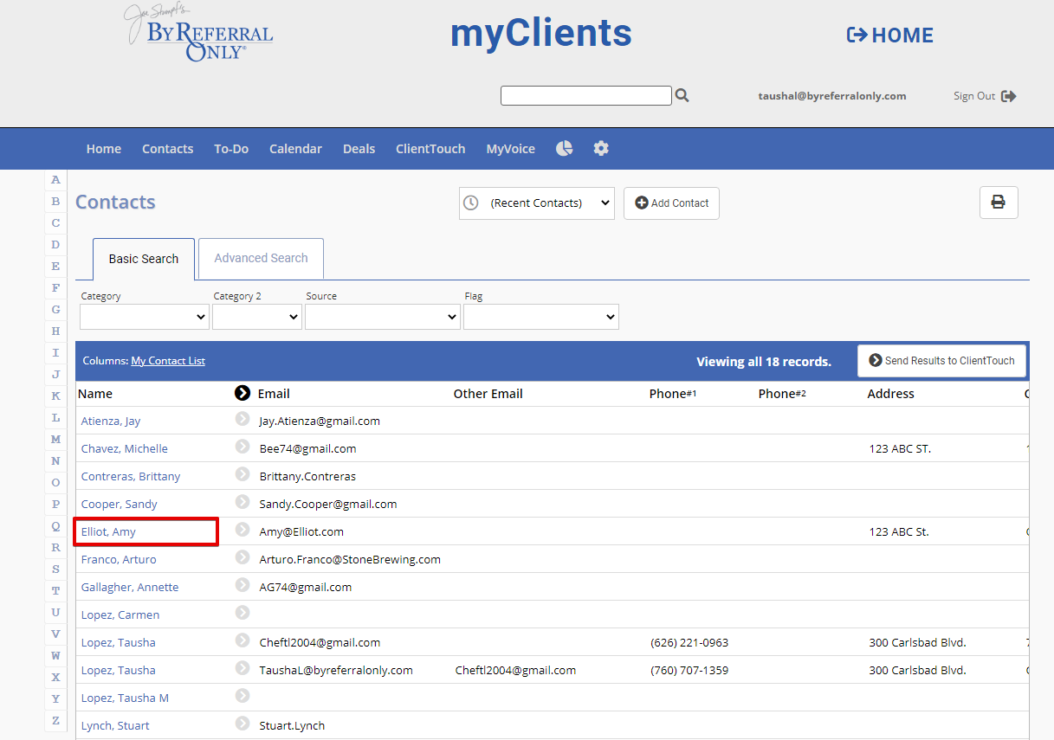Open the Source dropdown
The height and width of the screenshot is (740, 1054).
pos(383,317)
